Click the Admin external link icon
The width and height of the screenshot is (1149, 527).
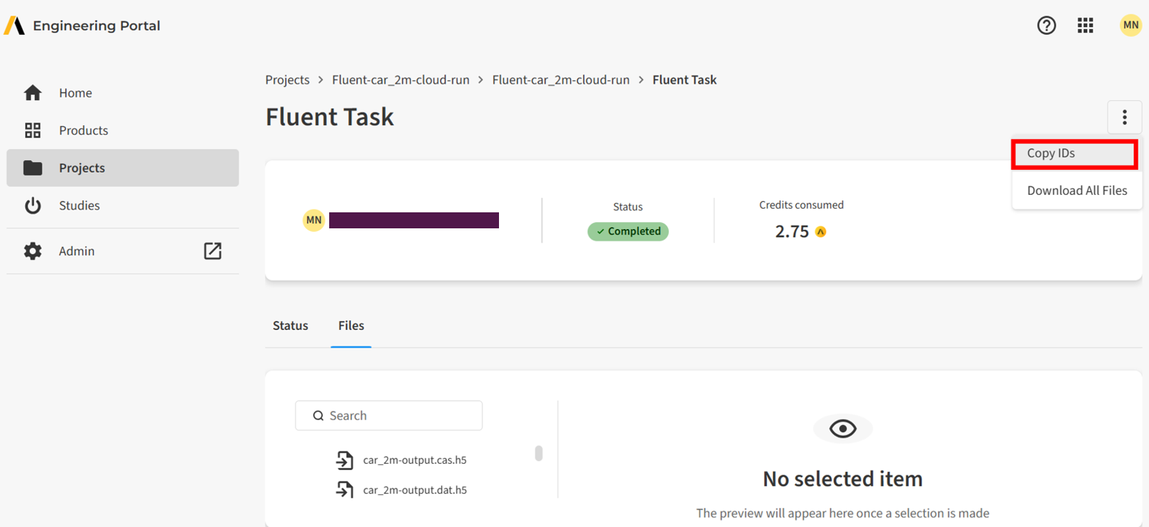[212, 251]
